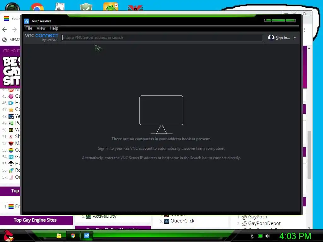Click the dark C icon on row 48

coord(11,117)
